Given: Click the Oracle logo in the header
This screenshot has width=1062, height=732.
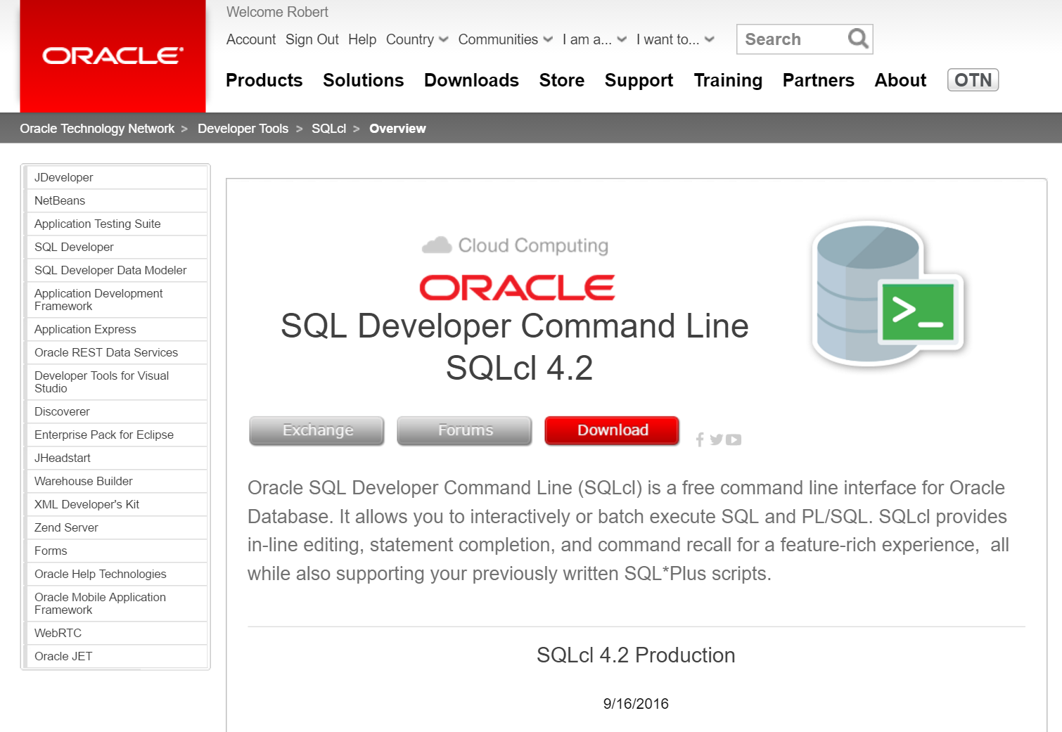Looking at the screenshot, I should coord(113,56).
